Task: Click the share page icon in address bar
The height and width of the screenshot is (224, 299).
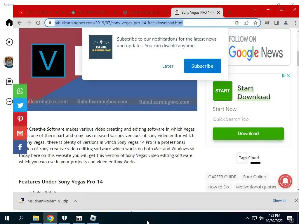Action: pos(246,23)
